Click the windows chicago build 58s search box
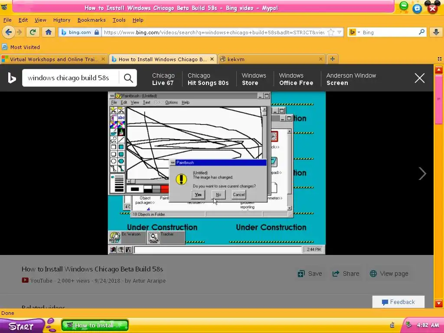Viewport: 444px width, 333px height. [x=71, y=78]
